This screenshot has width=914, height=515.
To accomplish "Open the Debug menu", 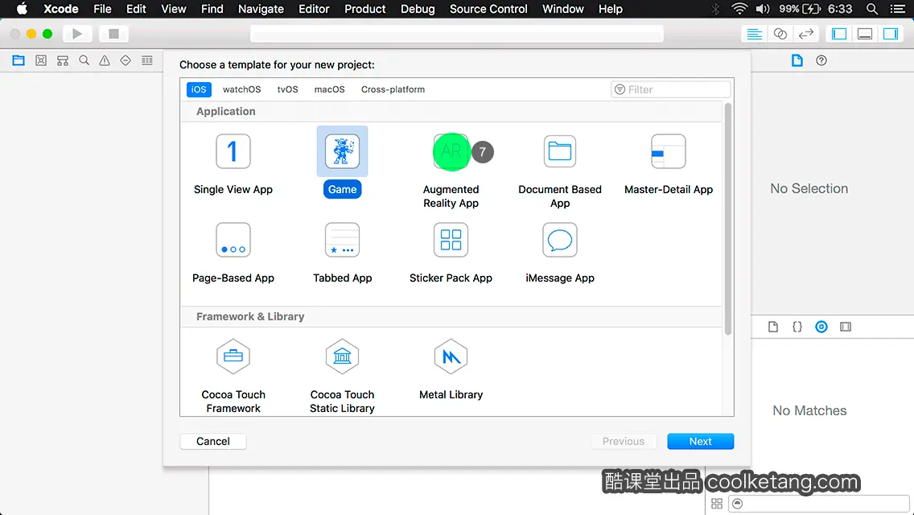I will [x=418, y=9].
